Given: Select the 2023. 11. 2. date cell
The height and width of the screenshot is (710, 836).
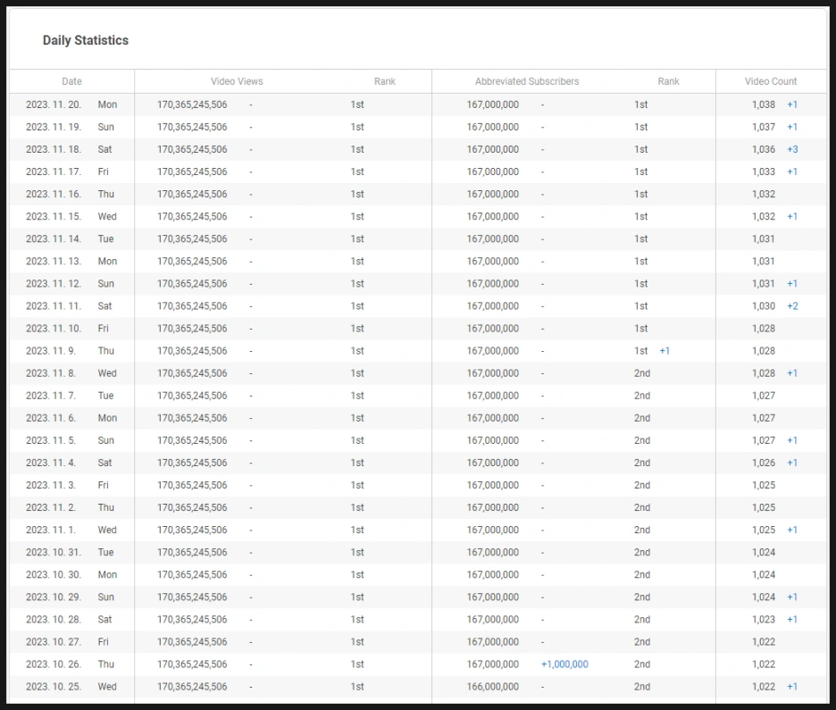Looking at the screenshot, I should [51, 507].
